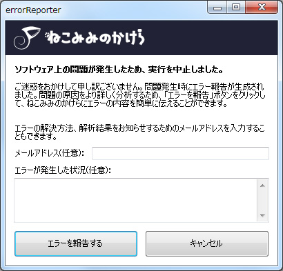Image resolution: width=283 pixels, height=271 pixels.
Task: Close the errorReporter window
Action: pos(262,8)
